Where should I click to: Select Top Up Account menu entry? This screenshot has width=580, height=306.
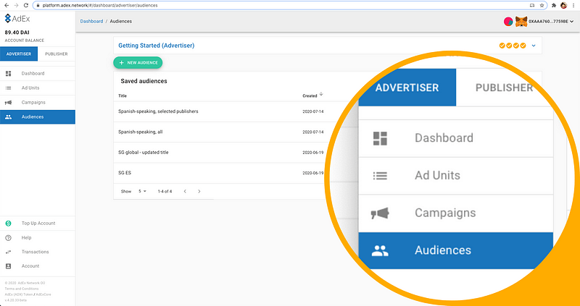[38, 224]
